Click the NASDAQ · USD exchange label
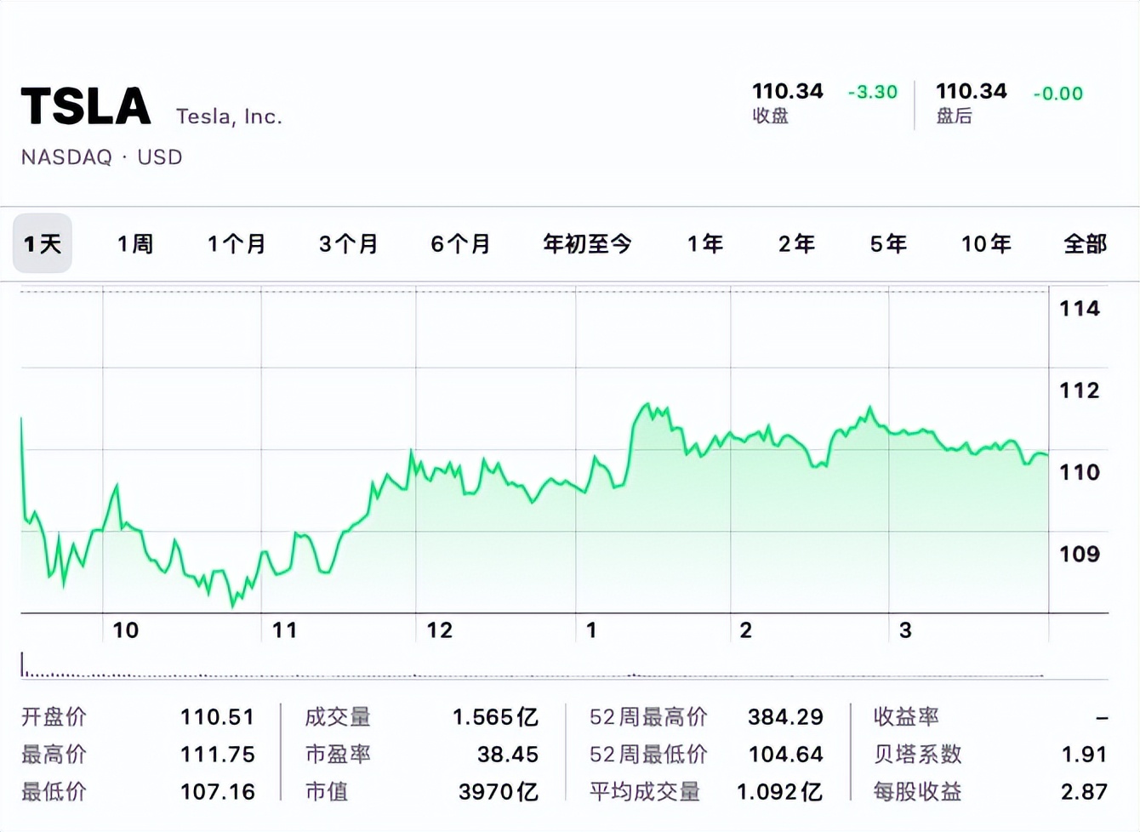Screen dimensions: 1140x832 click(x=101, y=157)
